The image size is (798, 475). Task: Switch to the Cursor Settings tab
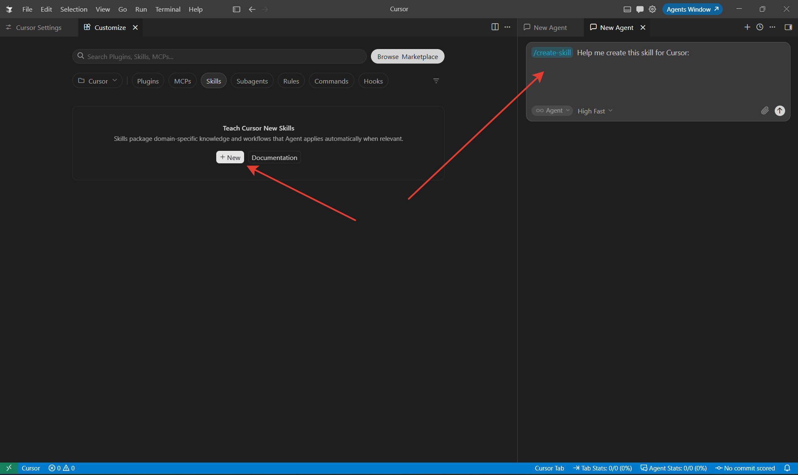point(39,27)
